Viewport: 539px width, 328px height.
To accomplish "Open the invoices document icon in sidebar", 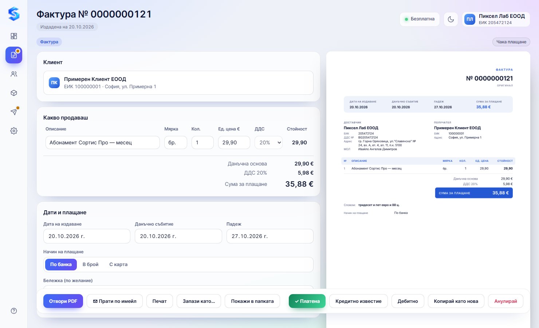I will coord(14,55).
